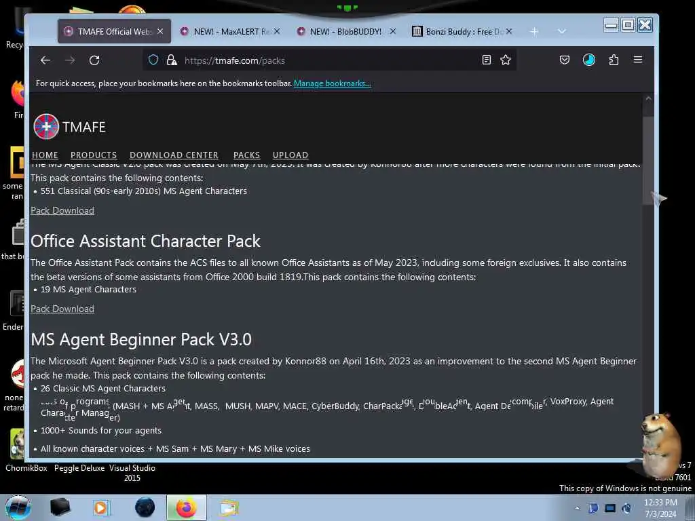This screenshot has height=521, width=695.
Task: Click the '26 Classic MS Agent Characters' bullet
Action: click(103, 388)
